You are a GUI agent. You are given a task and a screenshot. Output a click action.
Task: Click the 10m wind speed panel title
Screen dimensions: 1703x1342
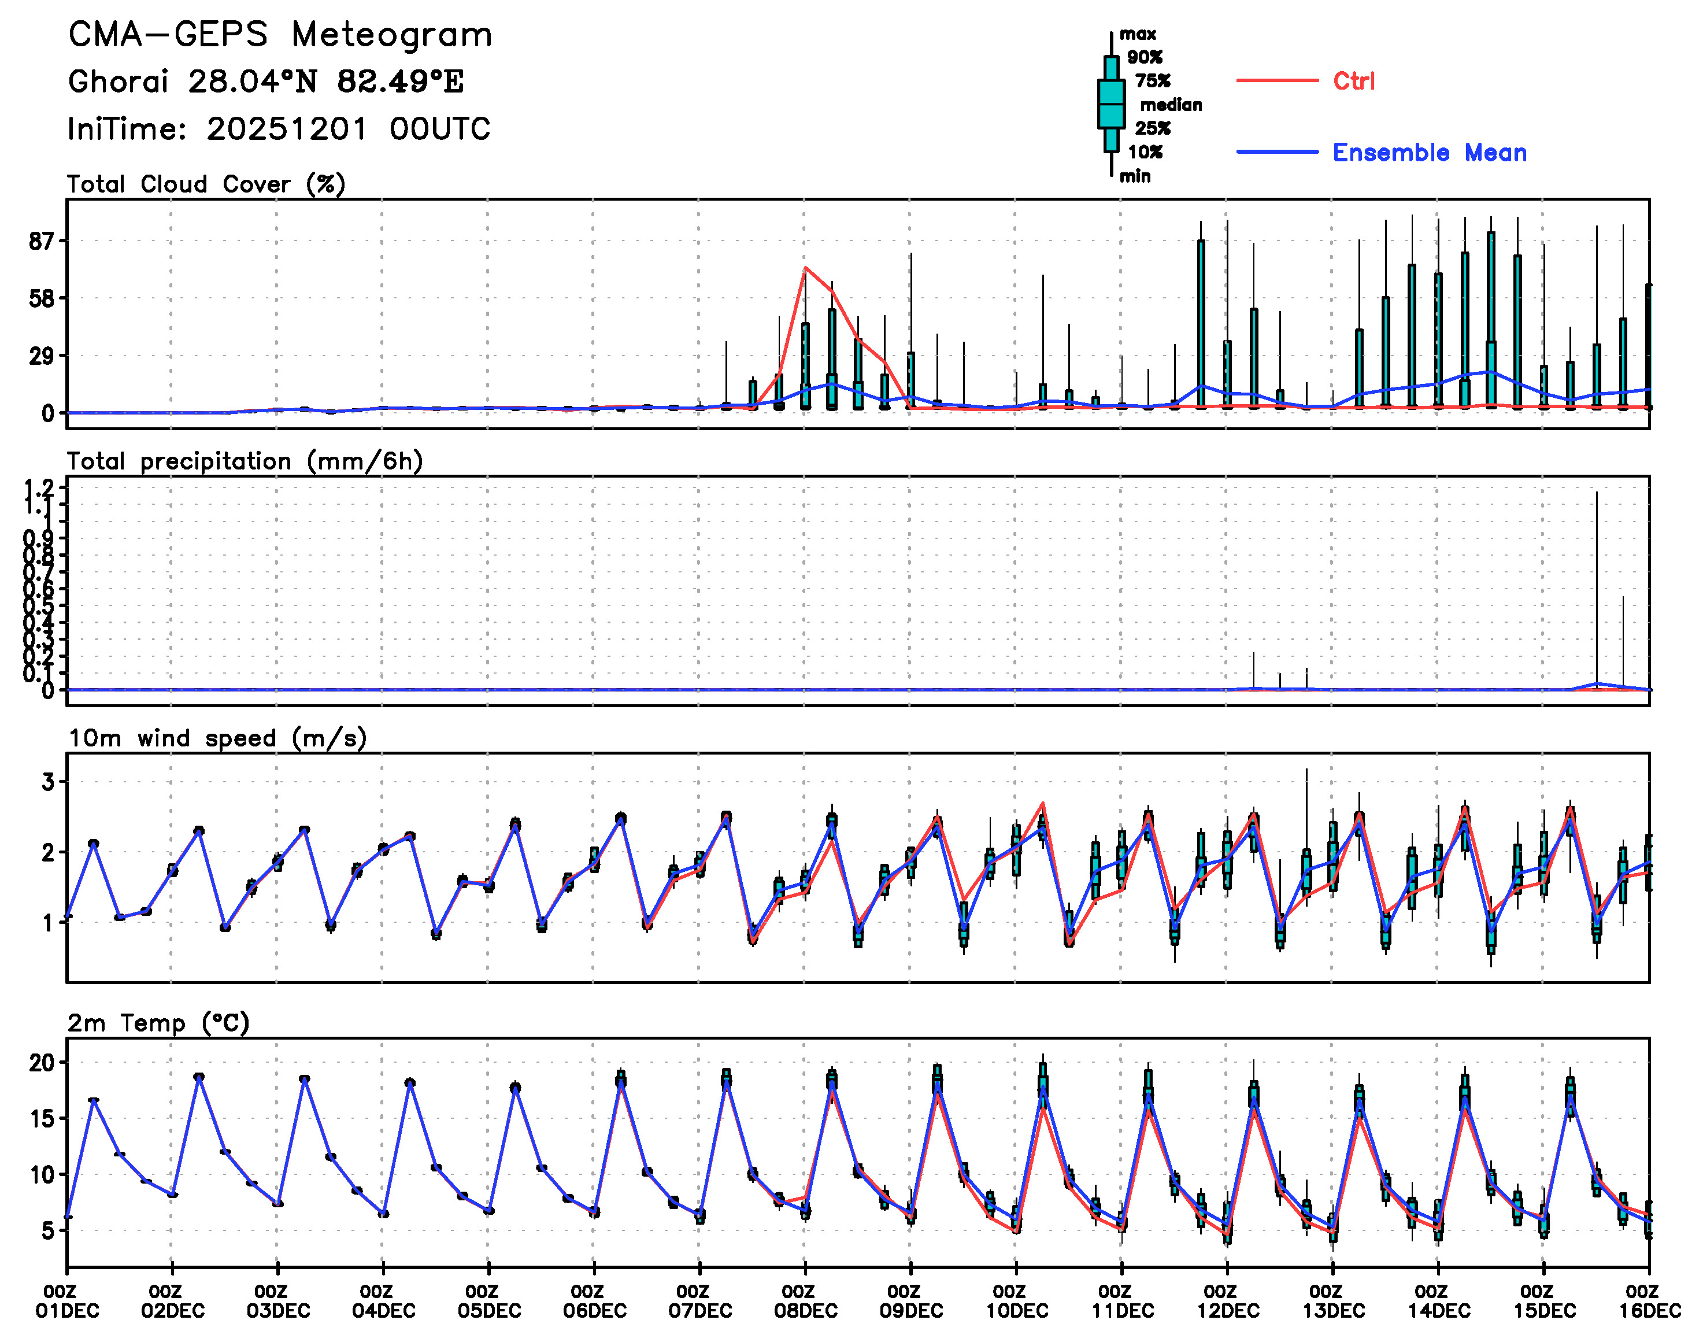click(217, 738)
